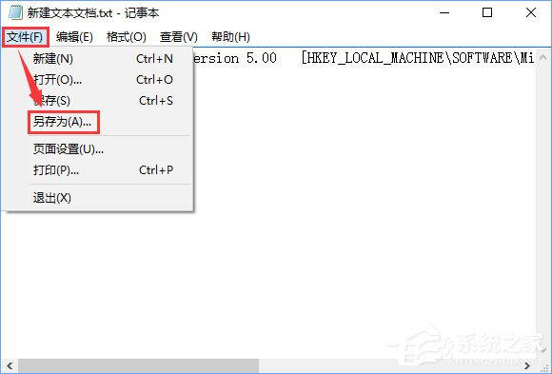Maximize the Notepad window

(x=487, y=13)
